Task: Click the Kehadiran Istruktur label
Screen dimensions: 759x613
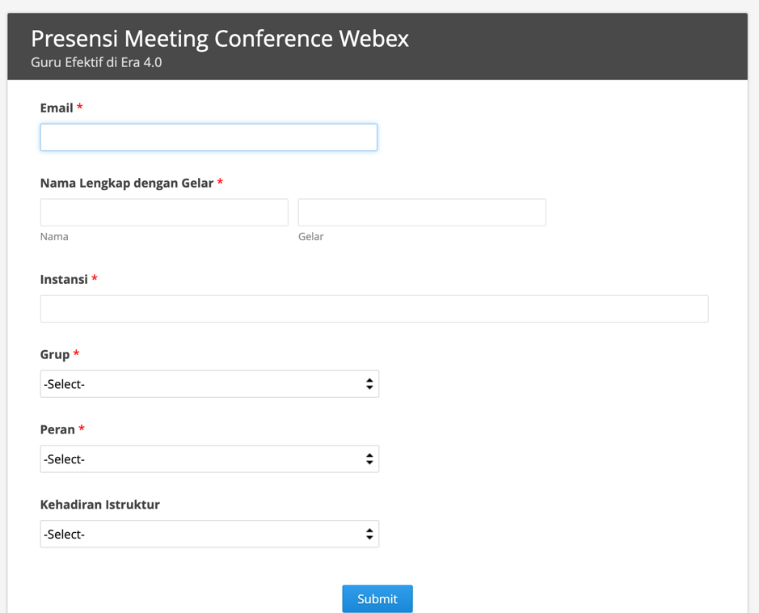Action: click(x=100, y=505)
